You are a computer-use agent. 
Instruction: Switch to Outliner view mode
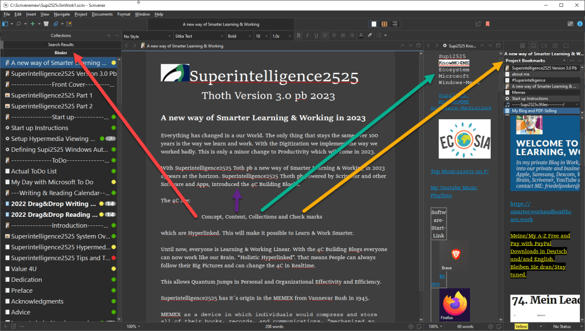click(x=395, y=24)
